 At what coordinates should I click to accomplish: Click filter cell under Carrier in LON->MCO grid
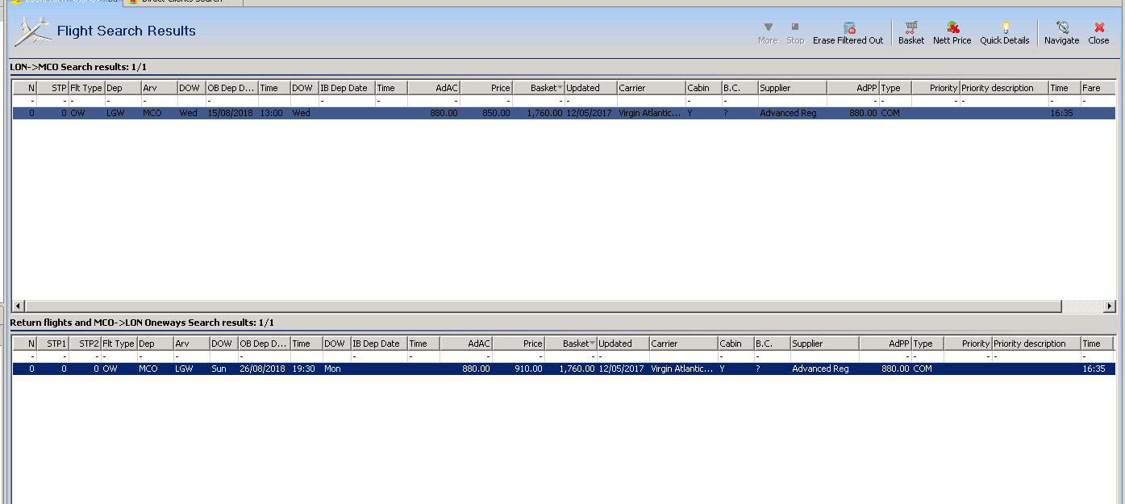click(651, 101)
